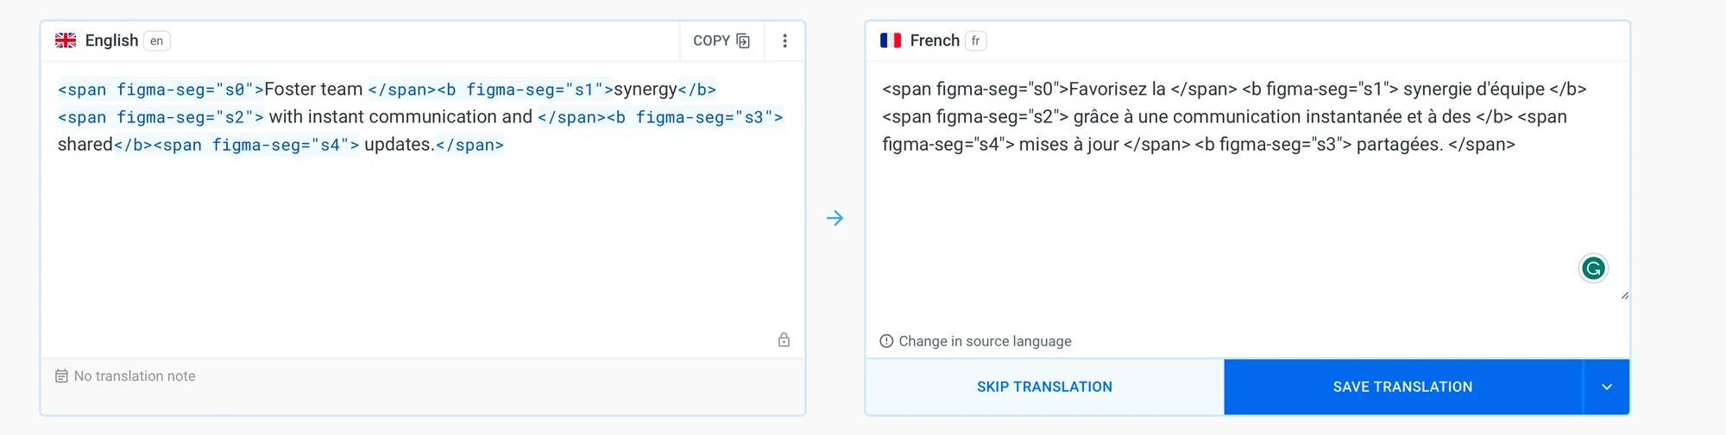
Task: Open the three-dot more options menu
Action: (x=784, y=40)
